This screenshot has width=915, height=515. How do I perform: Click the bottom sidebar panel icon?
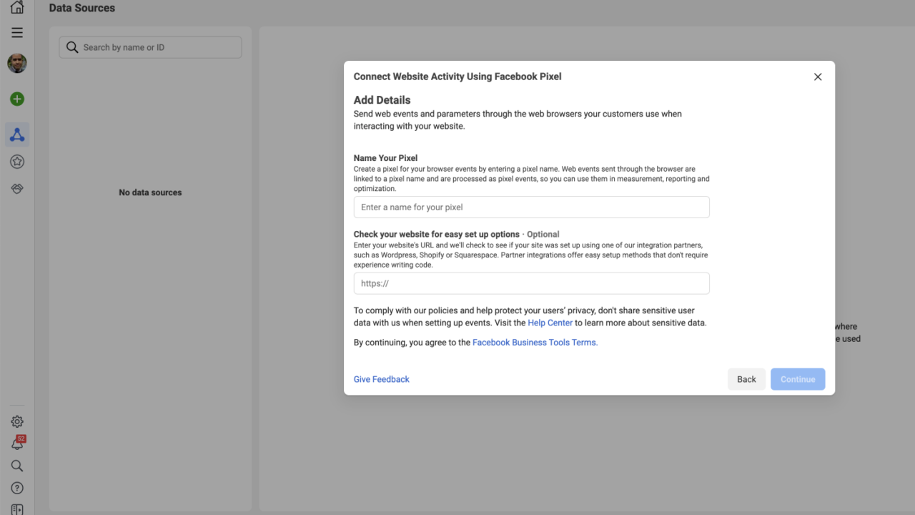click(17, 509)
